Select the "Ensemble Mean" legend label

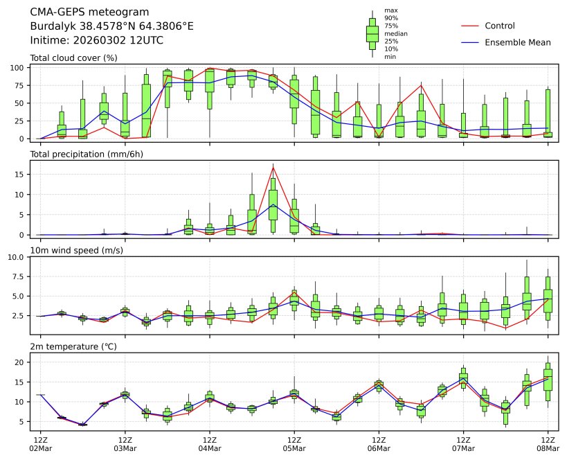pos(518,43)
